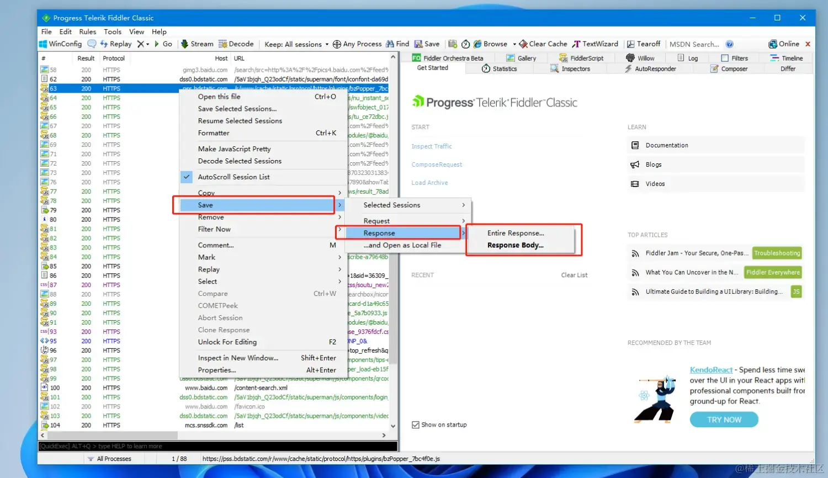
Task: Open the Browse dropdown button
Action: coord(495,44)
